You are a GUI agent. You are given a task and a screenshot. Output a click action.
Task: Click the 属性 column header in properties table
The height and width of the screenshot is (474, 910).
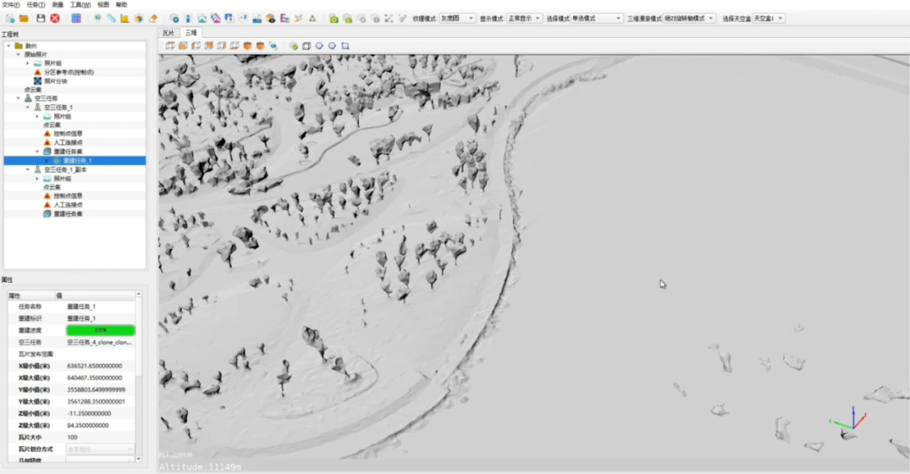31,296
